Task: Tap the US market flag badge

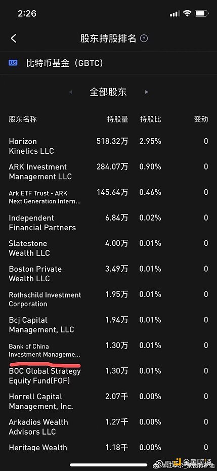Action: (13, 63)
